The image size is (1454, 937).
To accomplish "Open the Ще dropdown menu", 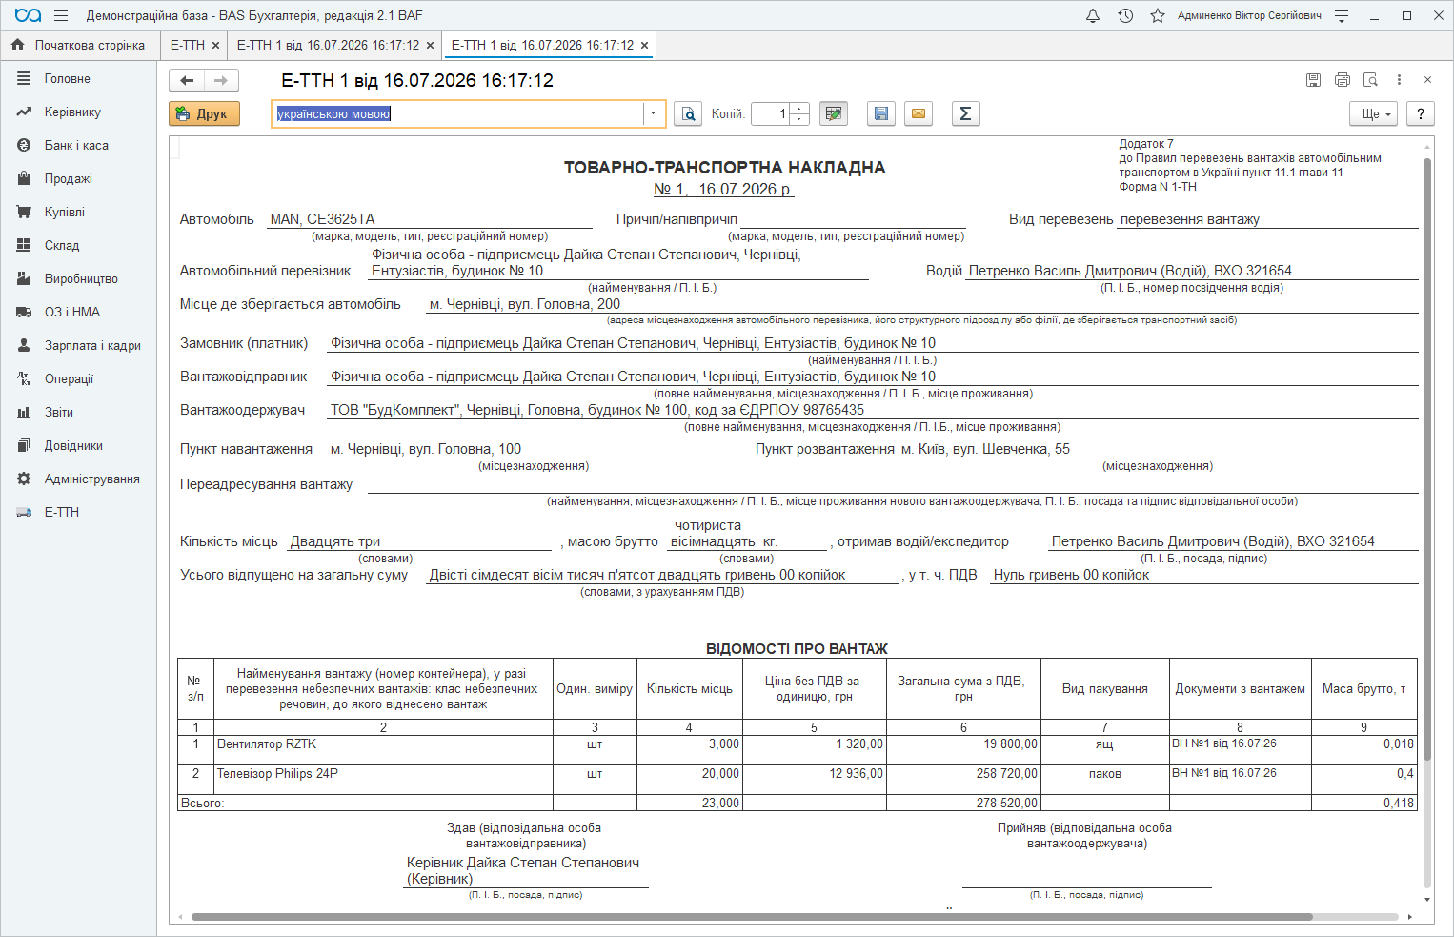I will [1373, 113].
